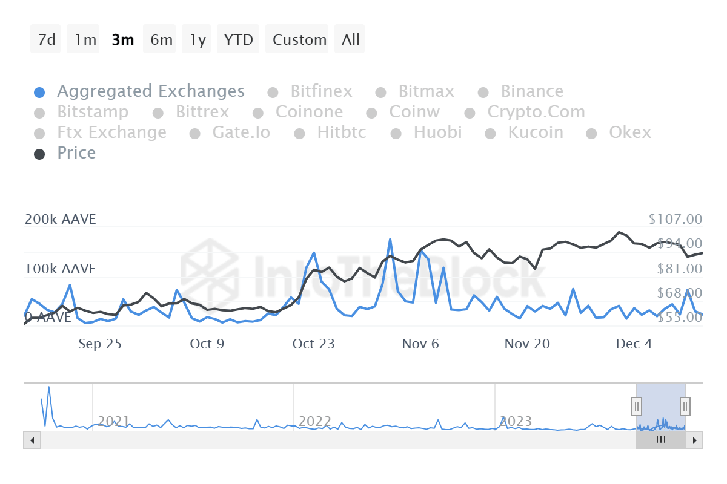Switch to the 1m time range
The width and height of the screenshot is (727, 484).
(x=85, y=40)
